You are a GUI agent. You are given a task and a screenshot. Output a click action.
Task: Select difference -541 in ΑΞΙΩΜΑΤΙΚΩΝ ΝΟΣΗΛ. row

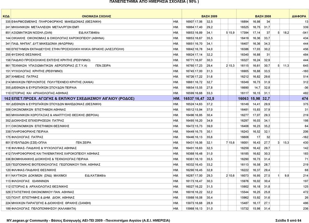tap(305, 33)
